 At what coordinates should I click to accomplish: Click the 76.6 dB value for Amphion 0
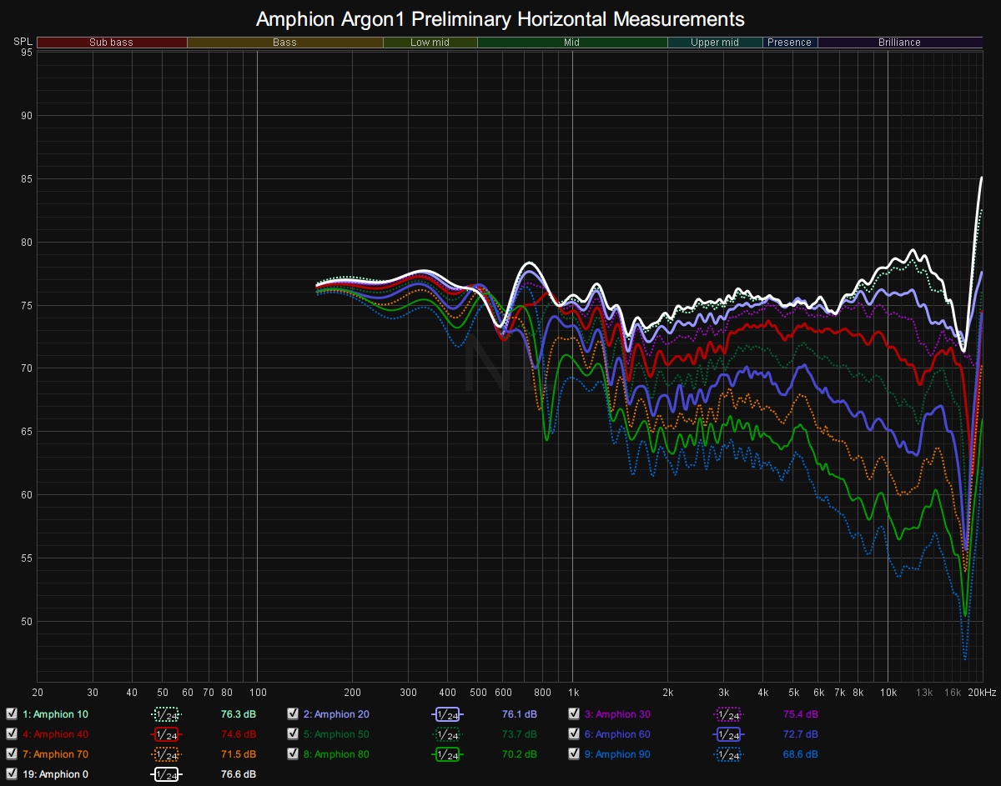(x=239, y=774)
